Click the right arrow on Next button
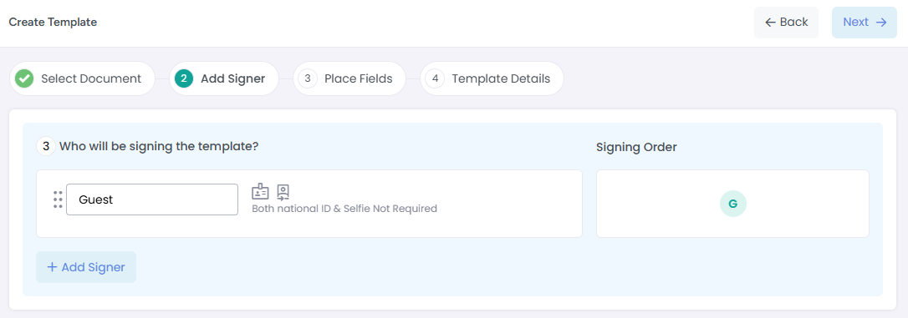 (881, 23)
